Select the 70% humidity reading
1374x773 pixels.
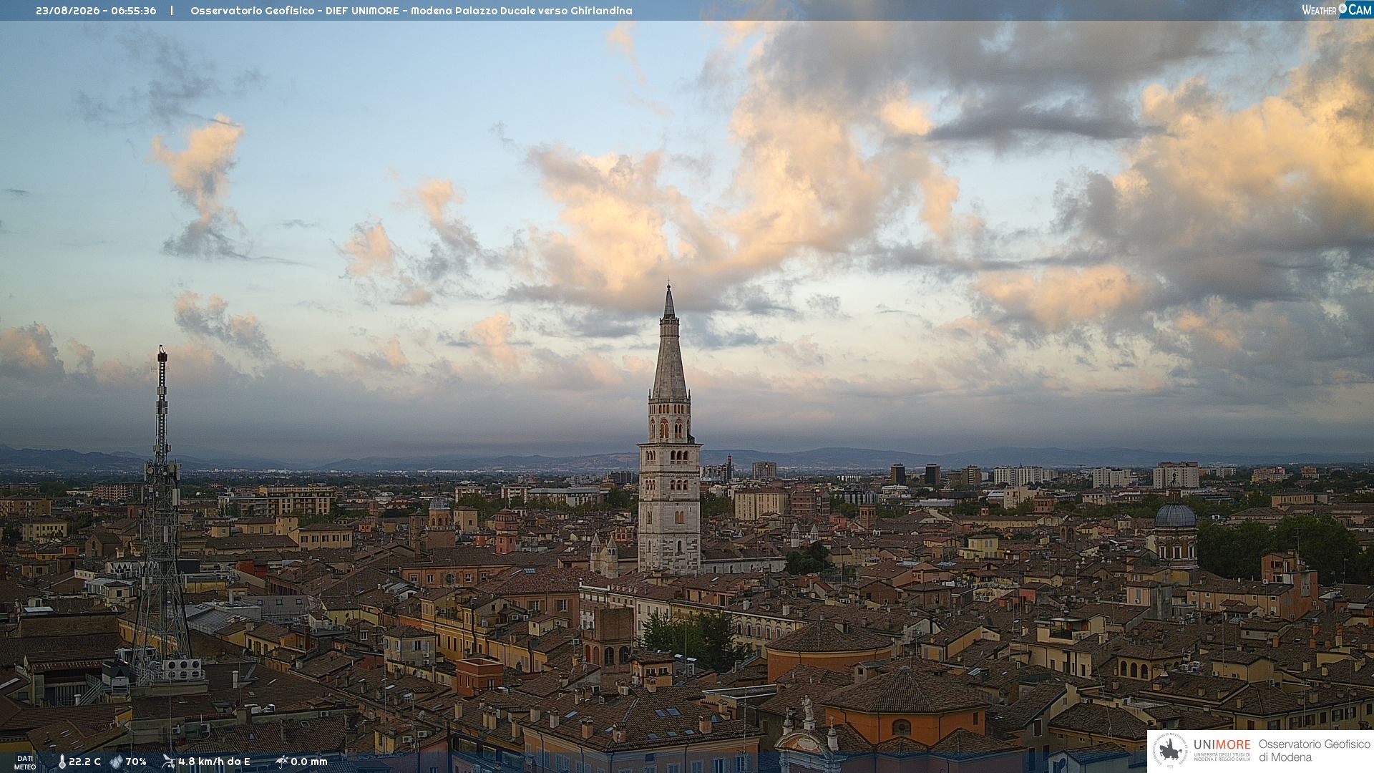pos(136,762)
